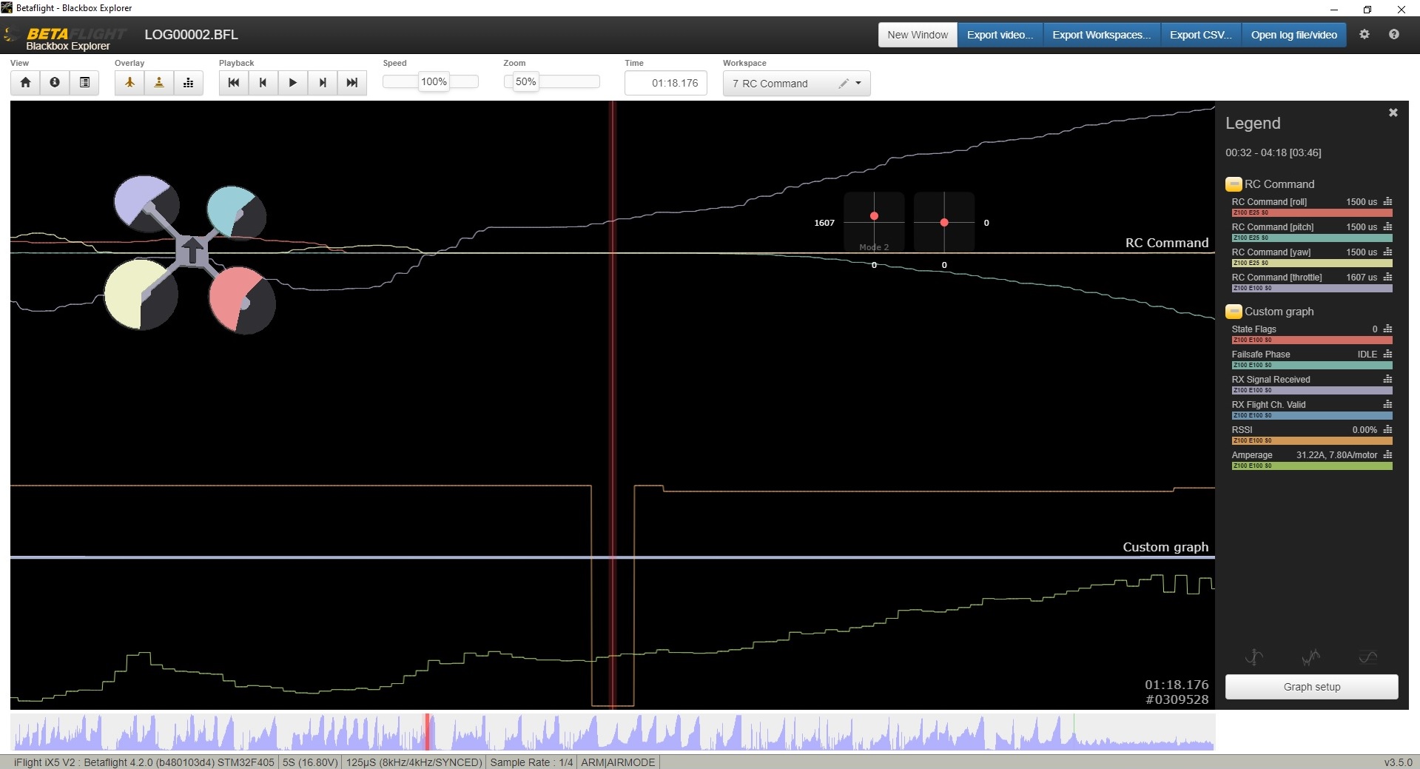The width and height of the screenshot is (1420, 769).
Task: Click the Graph setup button
Action: [1311, 687]
